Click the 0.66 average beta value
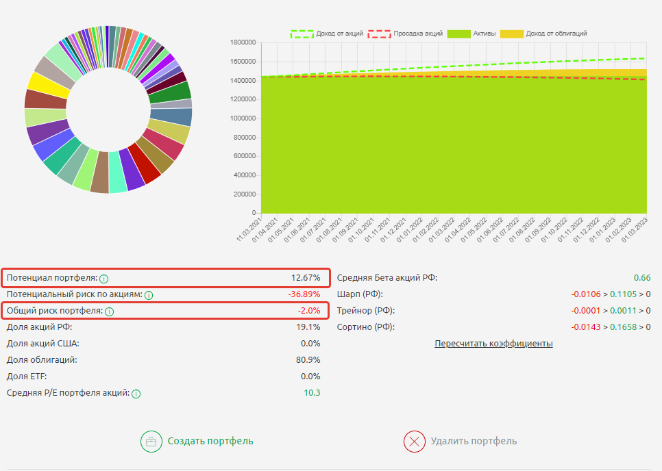This screenshot has width=662, height=471. coord(641,278)
